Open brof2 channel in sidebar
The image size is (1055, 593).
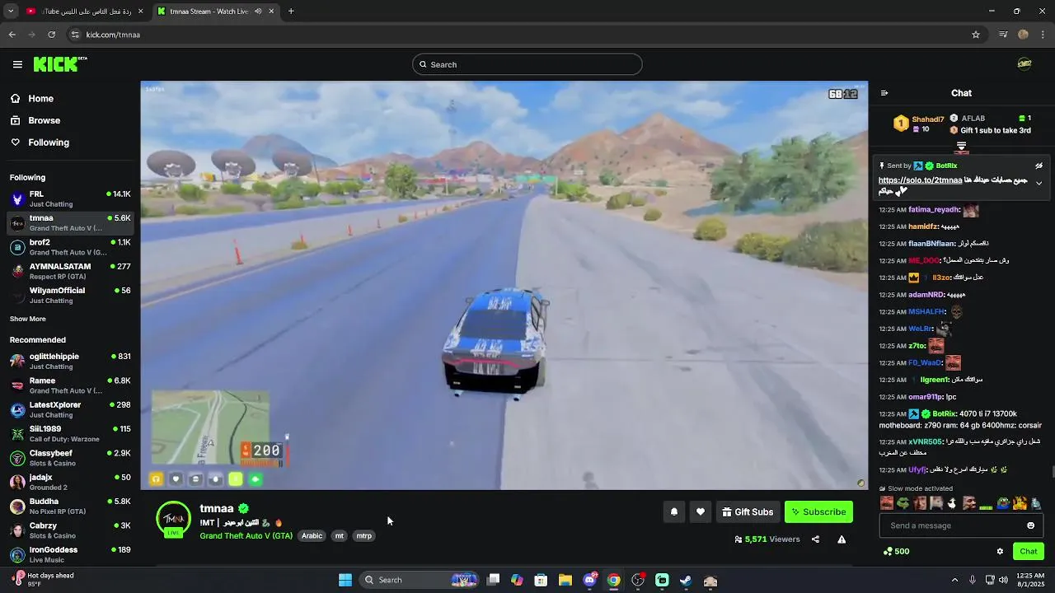[x=70, y=247]
